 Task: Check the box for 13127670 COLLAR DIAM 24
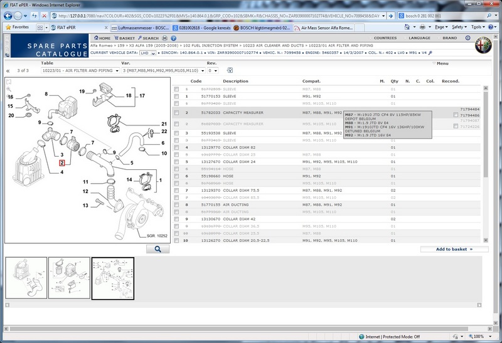(176, 162)
